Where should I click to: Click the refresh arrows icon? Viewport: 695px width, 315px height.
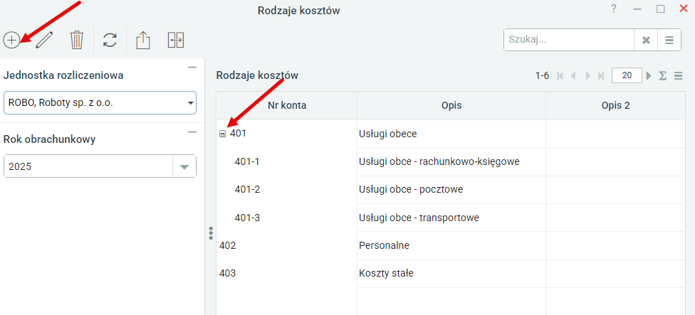point(110,40)
